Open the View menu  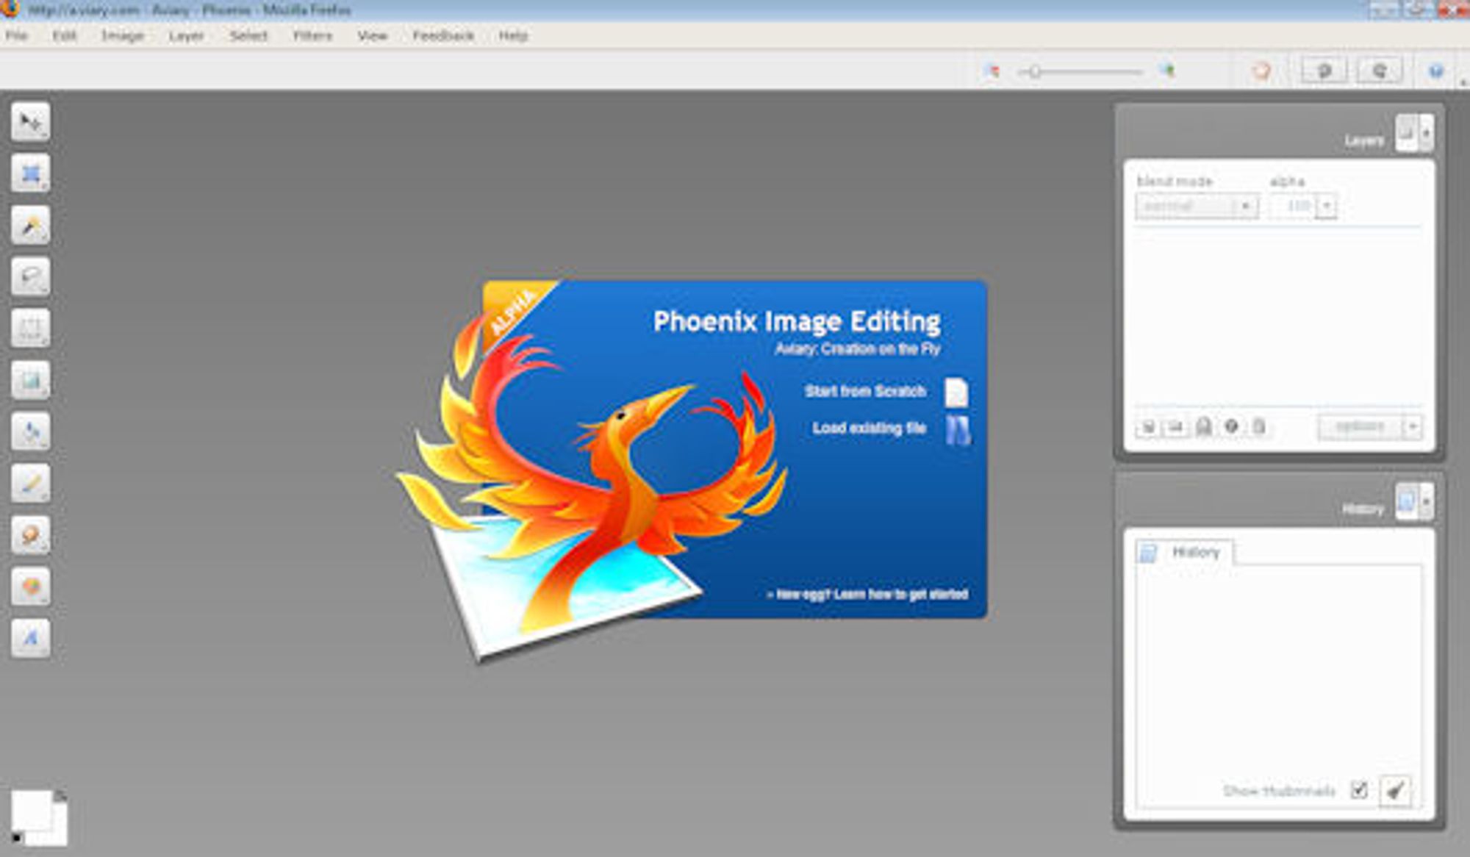click(373, 35)
